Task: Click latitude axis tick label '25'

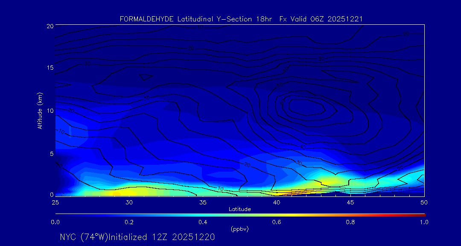Action: (x=55, y=202)
